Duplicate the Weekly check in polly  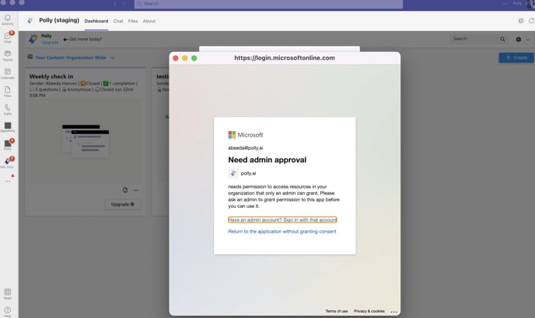[x=125, y=190]
